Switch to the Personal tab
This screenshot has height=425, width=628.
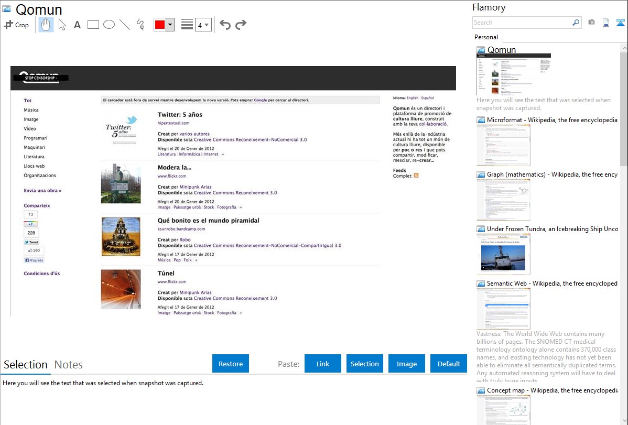486,37
